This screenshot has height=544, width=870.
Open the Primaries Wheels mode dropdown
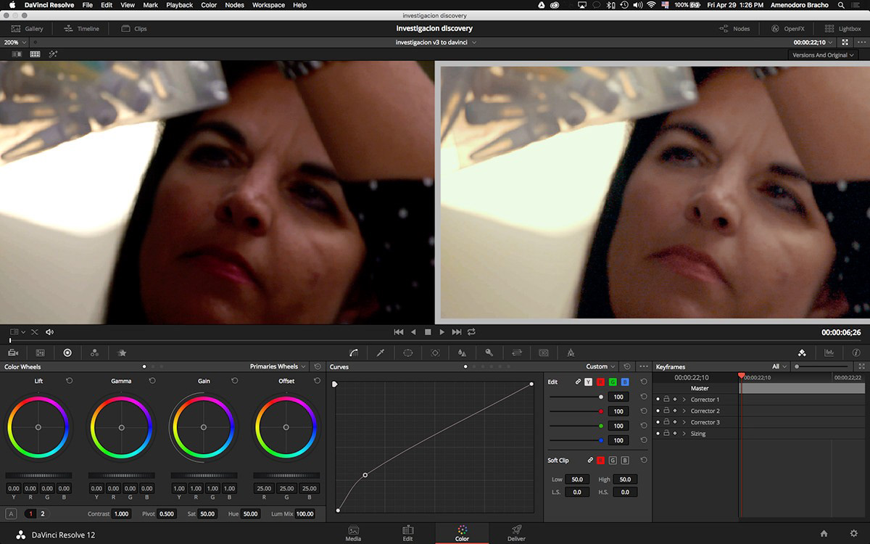pyautogui.click(x=278, y=366)
